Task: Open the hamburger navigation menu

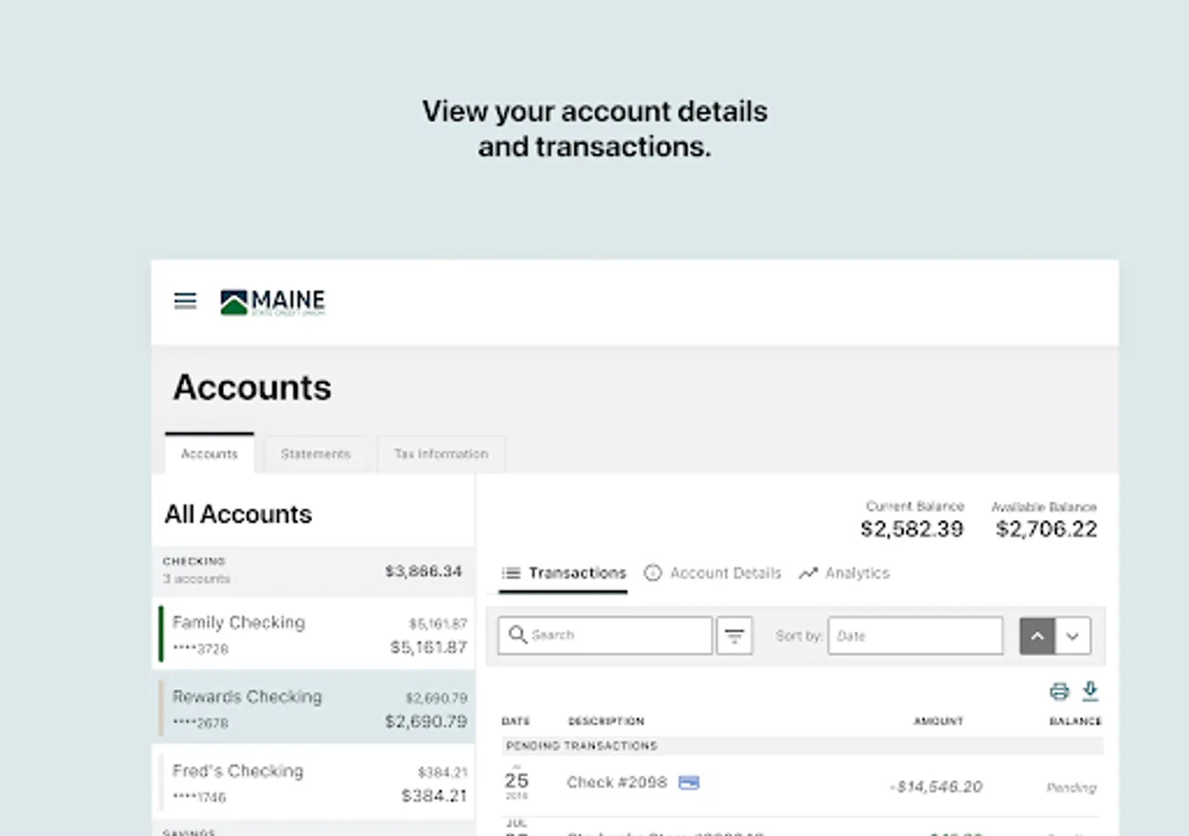Action: click(x=185, y=301)
